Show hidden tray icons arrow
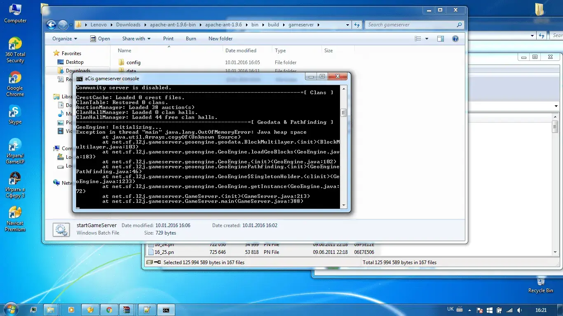Image resolution: width=563 pixels, height=316 pixels. click(x=470, y=310)
